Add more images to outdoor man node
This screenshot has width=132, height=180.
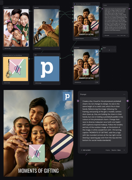point(37,48)
